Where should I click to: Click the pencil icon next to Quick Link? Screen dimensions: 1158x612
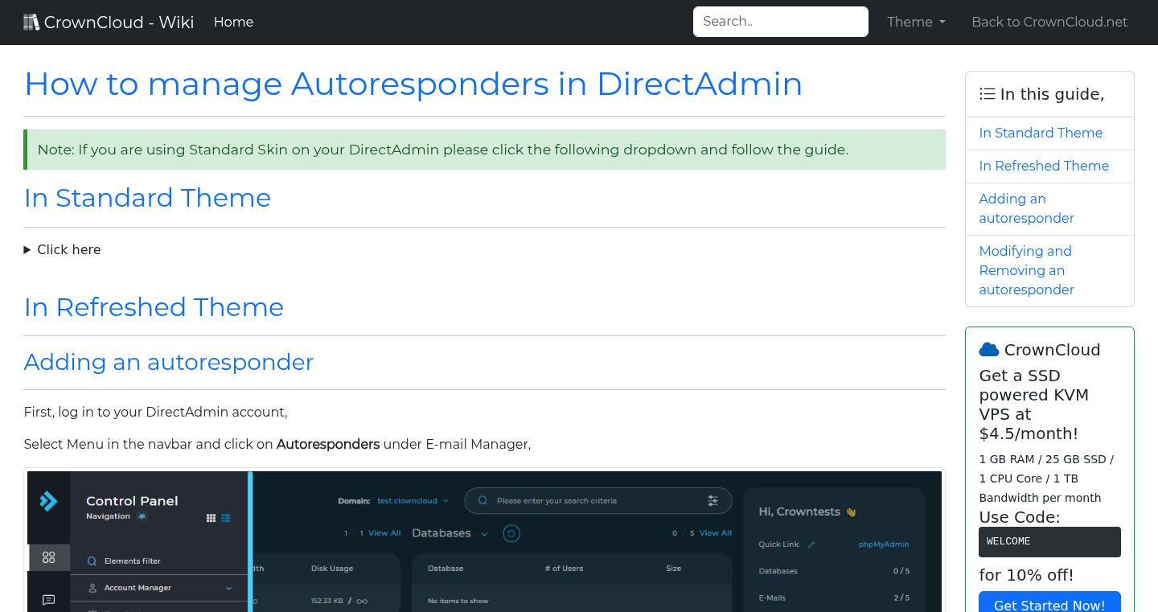coord(811,544)
